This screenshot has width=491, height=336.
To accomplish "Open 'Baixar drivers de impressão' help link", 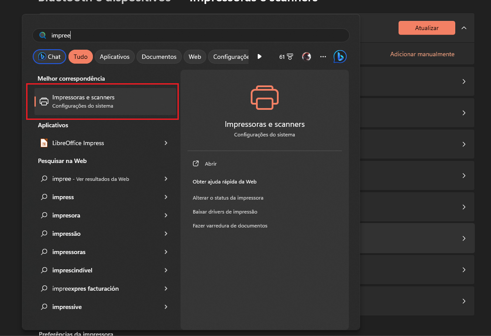I will coord(225,212).
